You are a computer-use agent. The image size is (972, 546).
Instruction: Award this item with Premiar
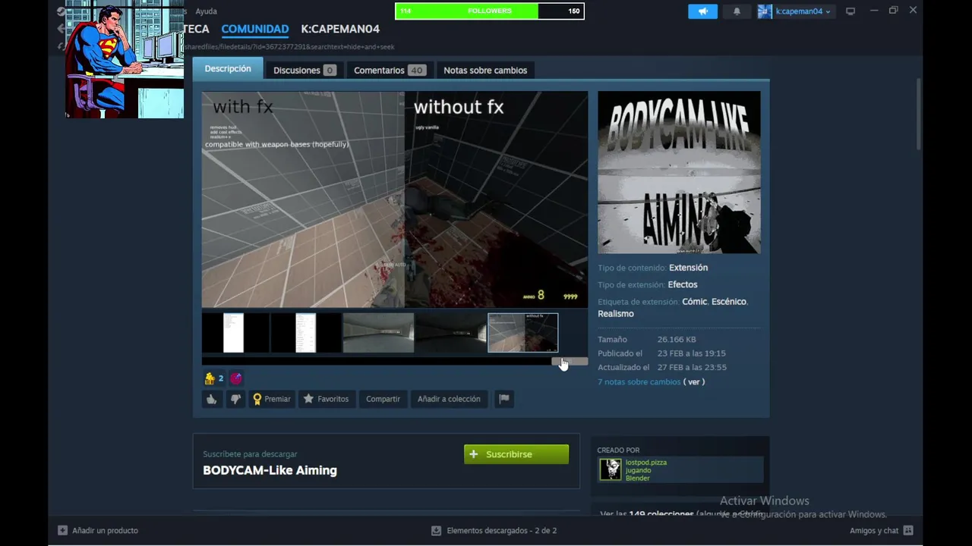coord(272,399)
